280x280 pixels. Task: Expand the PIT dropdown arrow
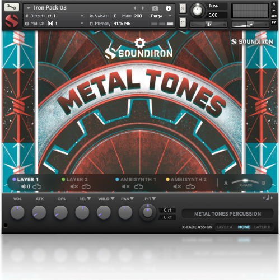153,199
